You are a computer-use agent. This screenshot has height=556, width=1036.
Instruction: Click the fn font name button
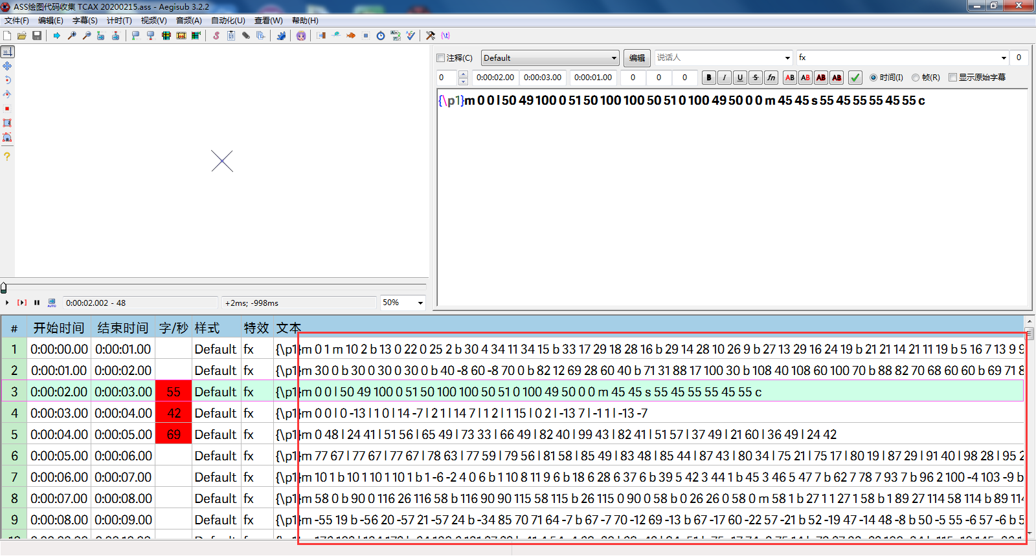coord(771,78)
